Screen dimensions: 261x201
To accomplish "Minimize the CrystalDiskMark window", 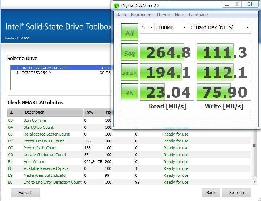I will click(227, 4).
